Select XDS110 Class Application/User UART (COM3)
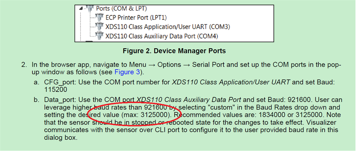This screenshot has height=151, width=356. (x=168, y=27)
